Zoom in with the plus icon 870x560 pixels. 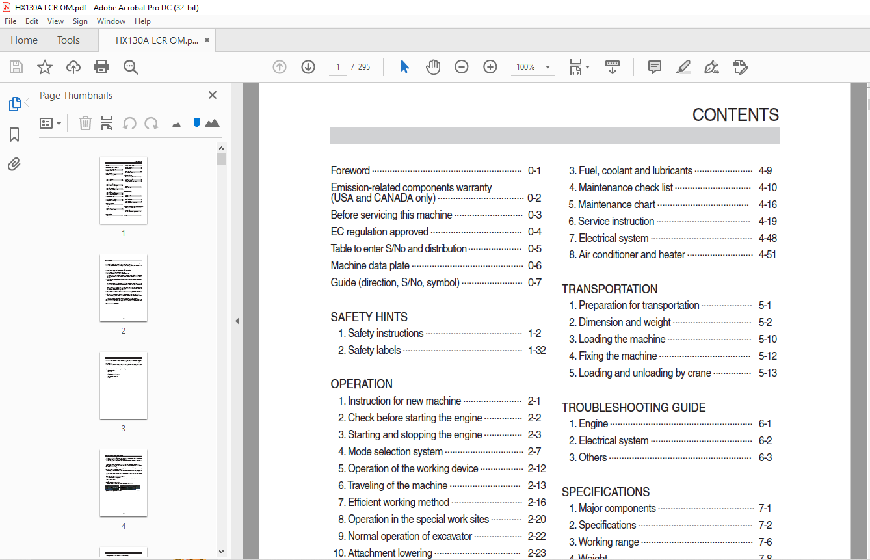coord(490,67)
